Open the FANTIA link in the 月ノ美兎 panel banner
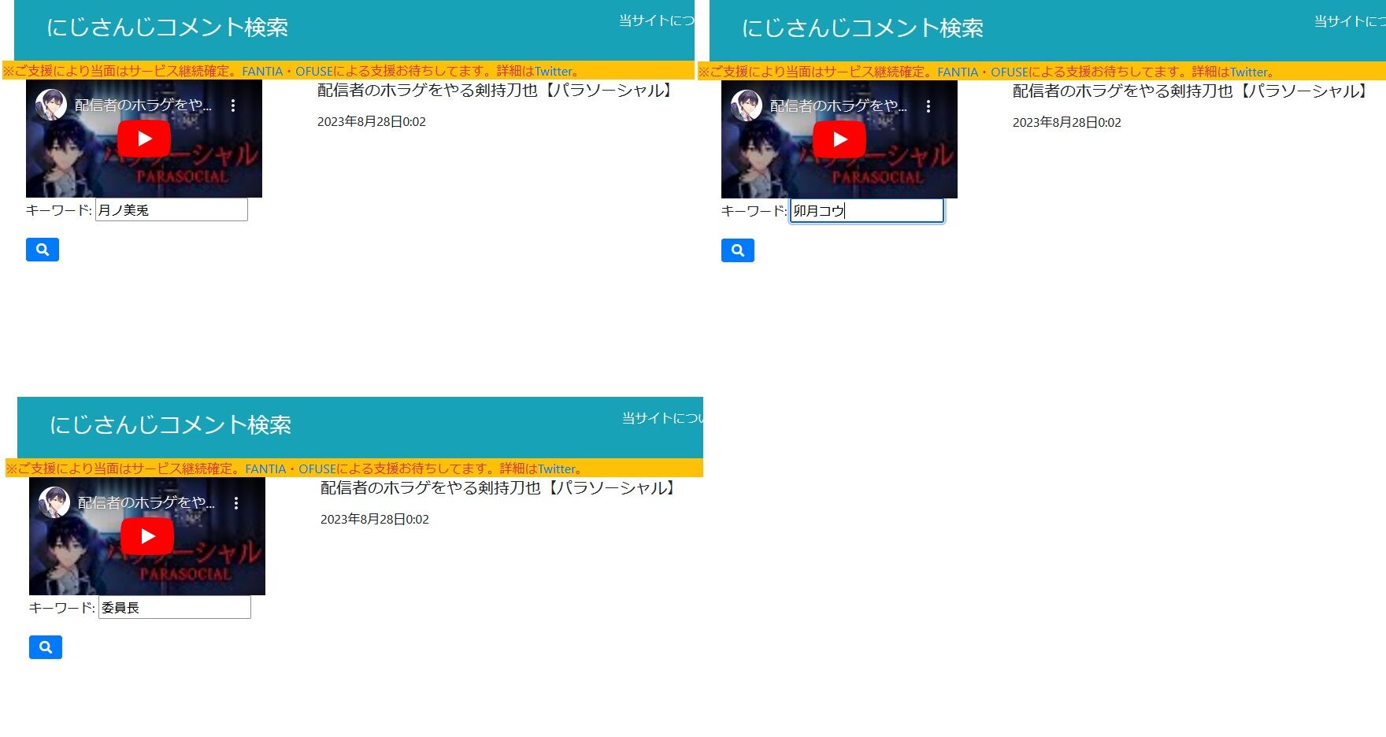Viewport: 1386px width, 737px height. click(262, 72)
